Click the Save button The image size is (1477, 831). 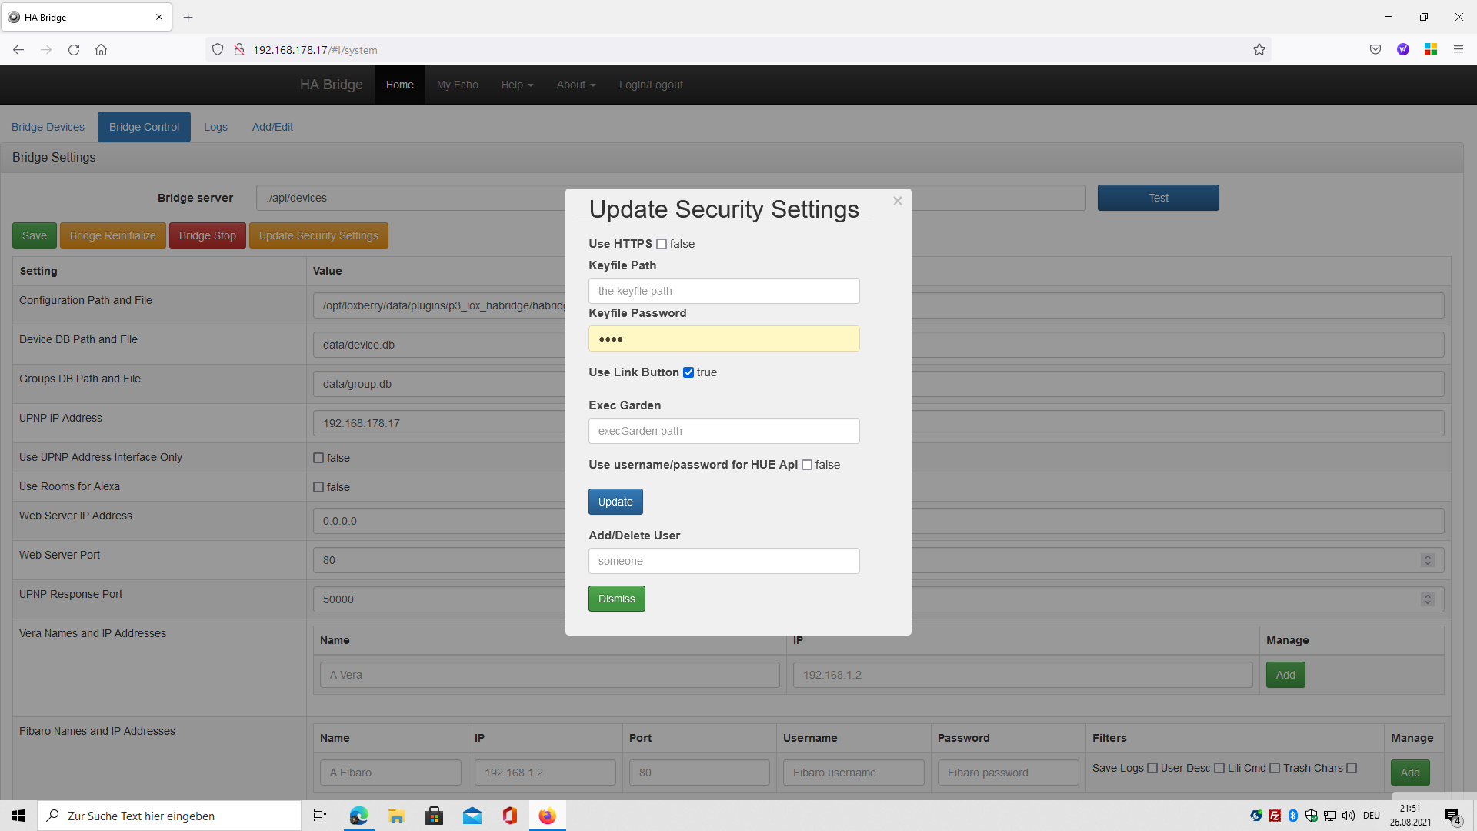pos(35,235)
